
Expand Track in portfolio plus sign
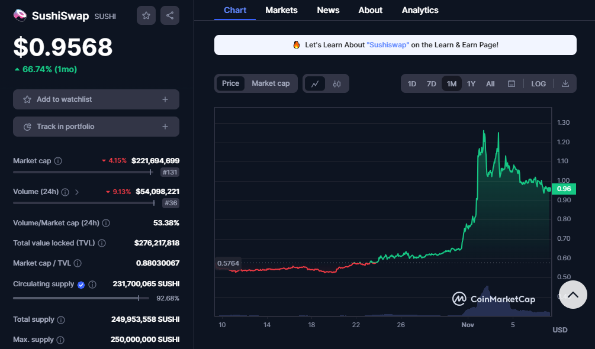(x=165, y=127)
